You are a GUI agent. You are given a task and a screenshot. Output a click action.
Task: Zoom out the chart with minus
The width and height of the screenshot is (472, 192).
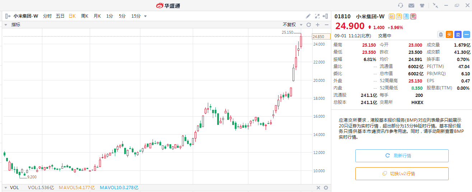coord(326,25)
